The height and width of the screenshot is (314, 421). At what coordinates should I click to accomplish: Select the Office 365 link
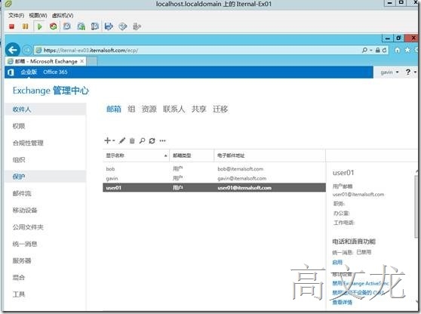click(55, 72)
